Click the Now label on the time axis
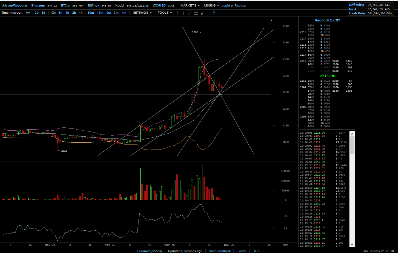The height and width of the screenshot is (253, 398). (285, 245)
